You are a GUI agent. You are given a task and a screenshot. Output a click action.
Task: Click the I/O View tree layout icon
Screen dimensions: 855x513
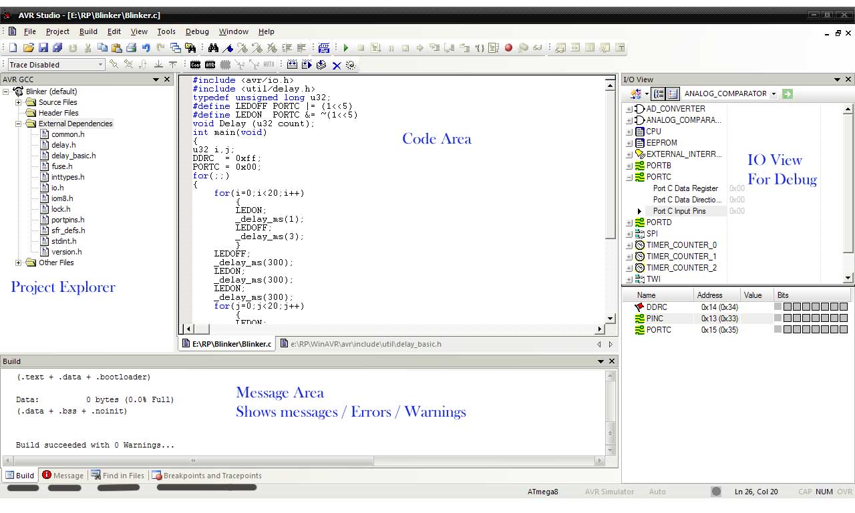point(659,94)
